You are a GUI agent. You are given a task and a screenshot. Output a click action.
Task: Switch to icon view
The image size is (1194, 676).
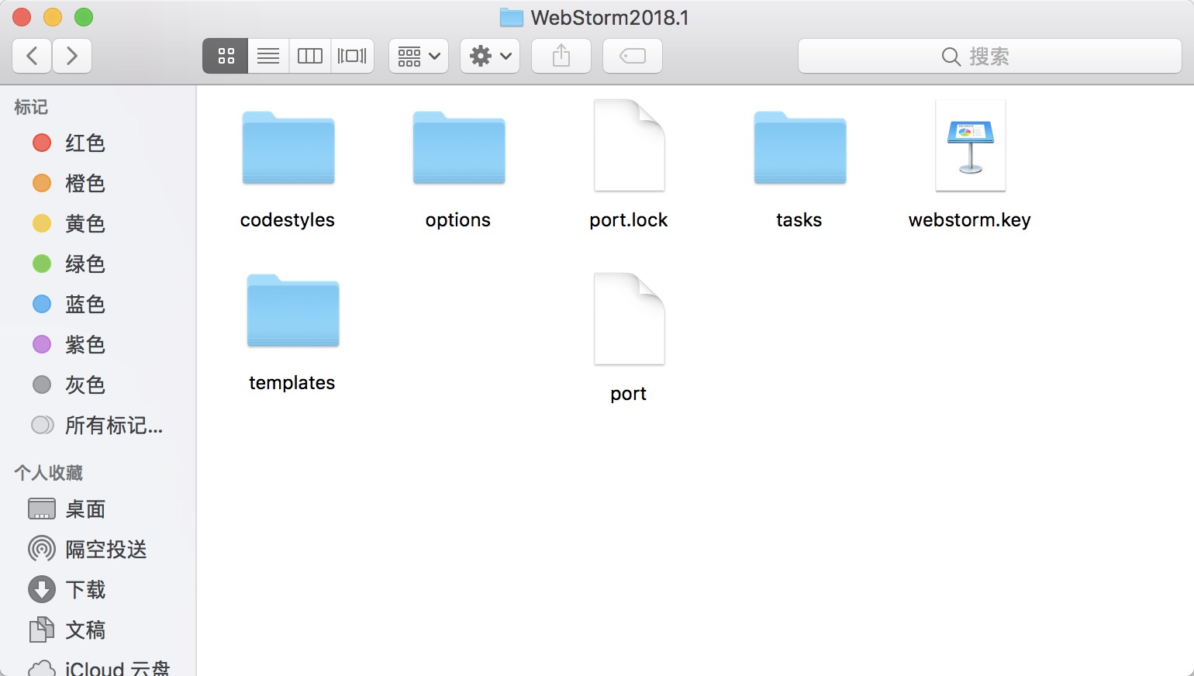pos(226,56)
